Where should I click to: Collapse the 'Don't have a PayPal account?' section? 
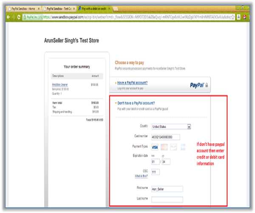pos(136,103)
